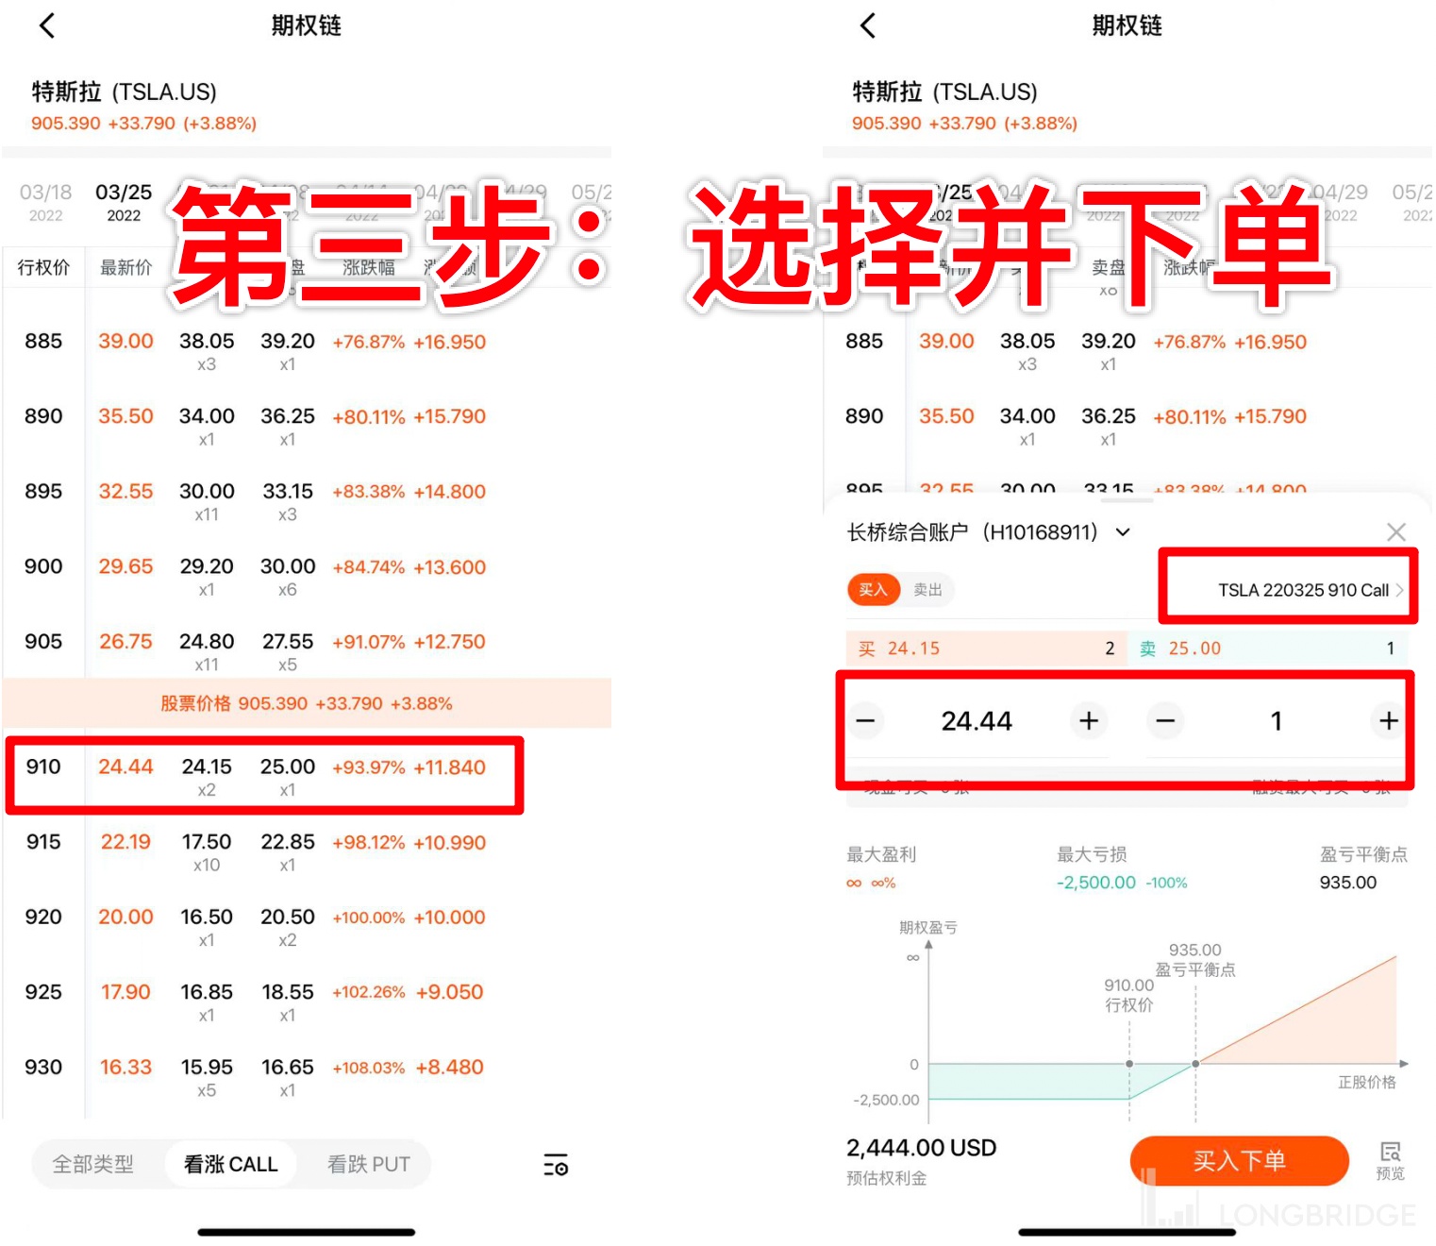Image resolution: width=1436 pixels, height=1246 pixels.
Task: Tap the 24.44 price input field
Action: click(977, 721)
